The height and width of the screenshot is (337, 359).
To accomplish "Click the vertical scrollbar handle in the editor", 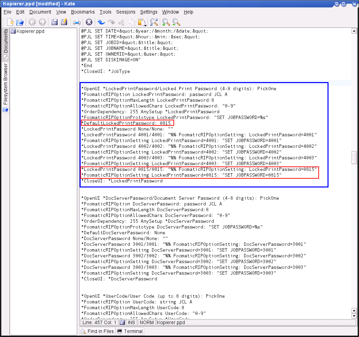I will pos(354,157).
